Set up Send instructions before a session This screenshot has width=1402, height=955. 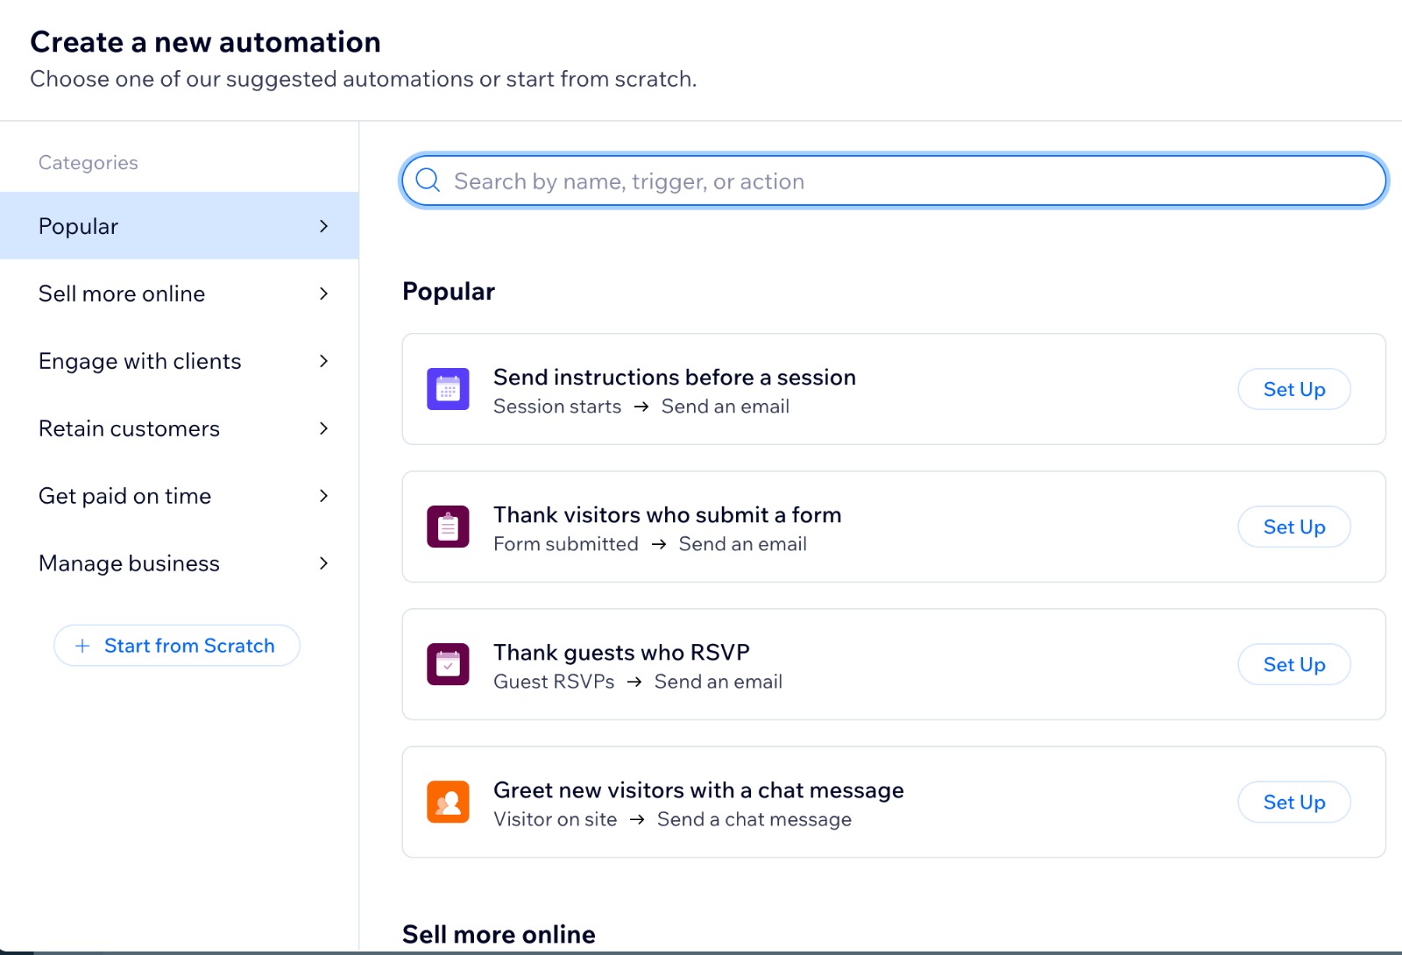click(1293, 389)
